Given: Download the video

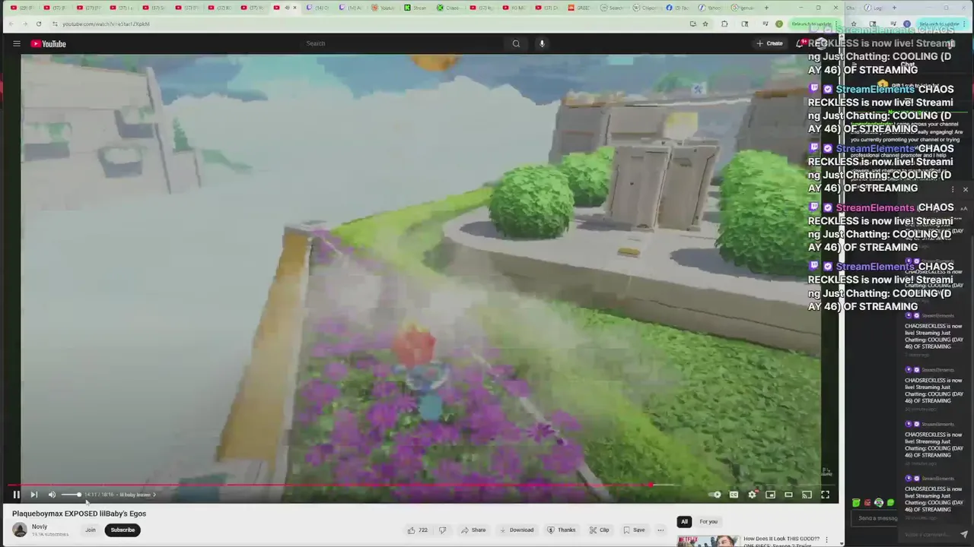Looking at the screenshot, I should click(517, 530).
